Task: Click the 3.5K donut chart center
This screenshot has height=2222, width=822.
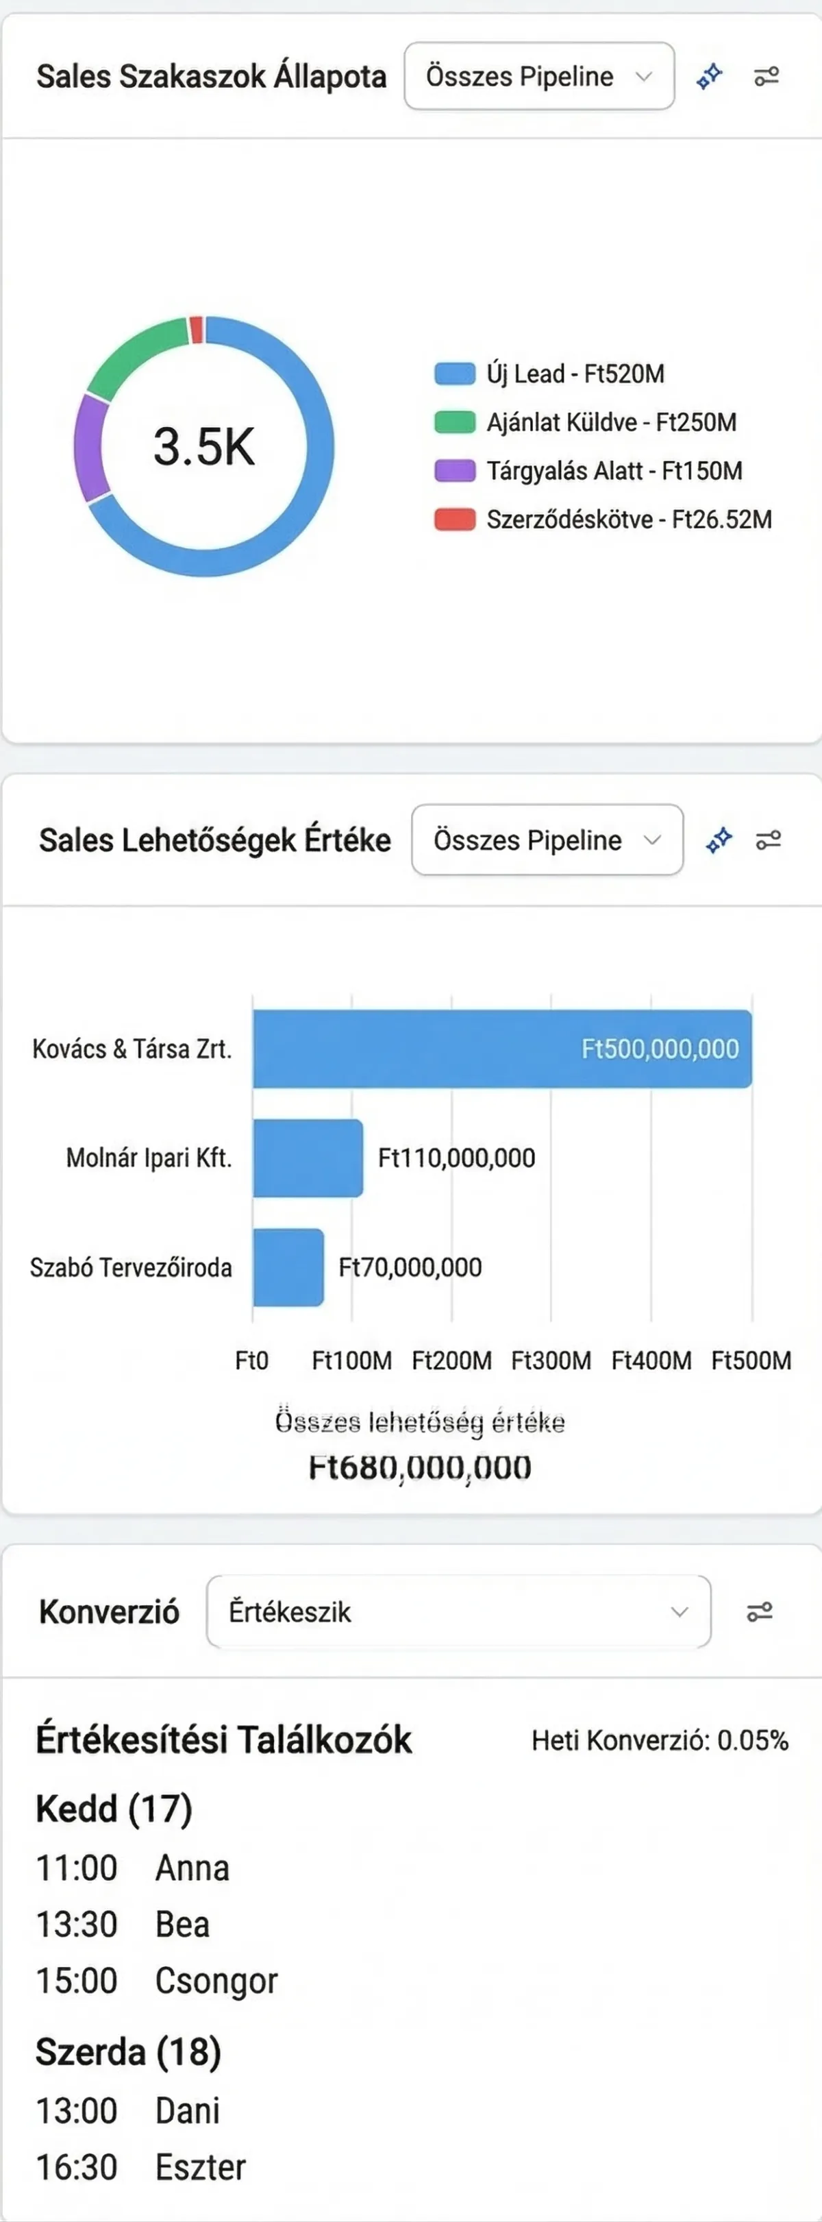Action: 204,447
